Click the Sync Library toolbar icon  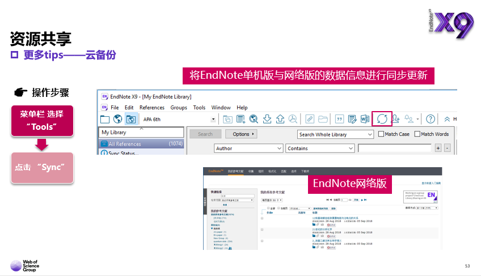tap(382, 118)
